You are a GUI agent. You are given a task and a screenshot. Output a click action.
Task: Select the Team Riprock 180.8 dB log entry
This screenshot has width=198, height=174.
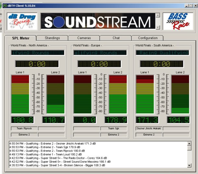click(47, 151)
